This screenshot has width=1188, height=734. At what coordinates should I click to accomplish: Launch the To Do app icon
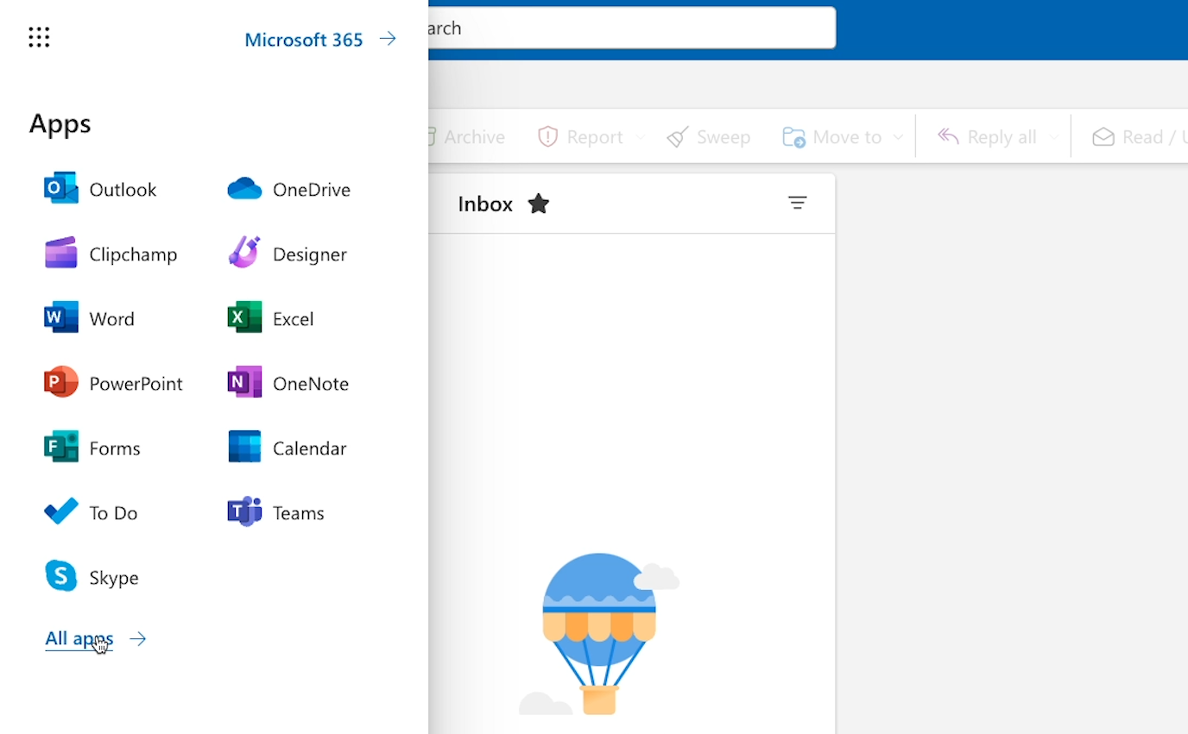(61, 512)
